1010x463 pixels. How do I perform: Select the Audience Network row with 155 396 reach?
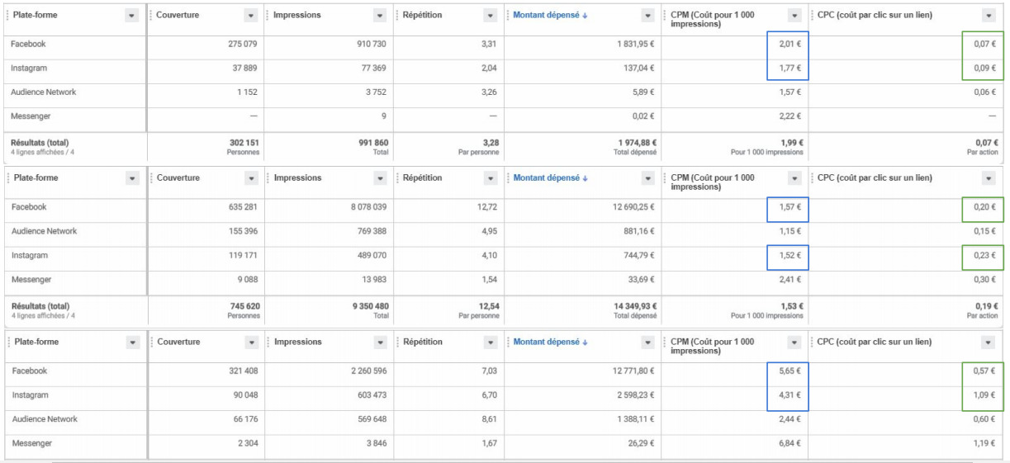[44, 231]
